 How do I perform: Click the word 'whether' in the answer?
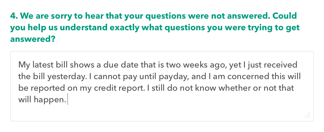[237, 88]
